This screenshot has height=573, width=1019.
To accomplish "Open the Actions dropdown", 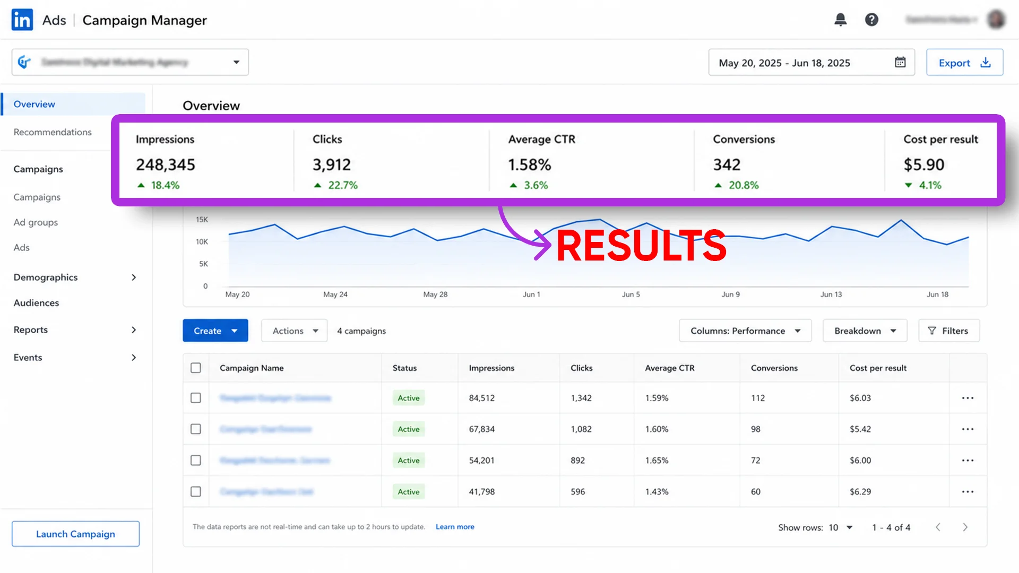I will click(295, 331).
